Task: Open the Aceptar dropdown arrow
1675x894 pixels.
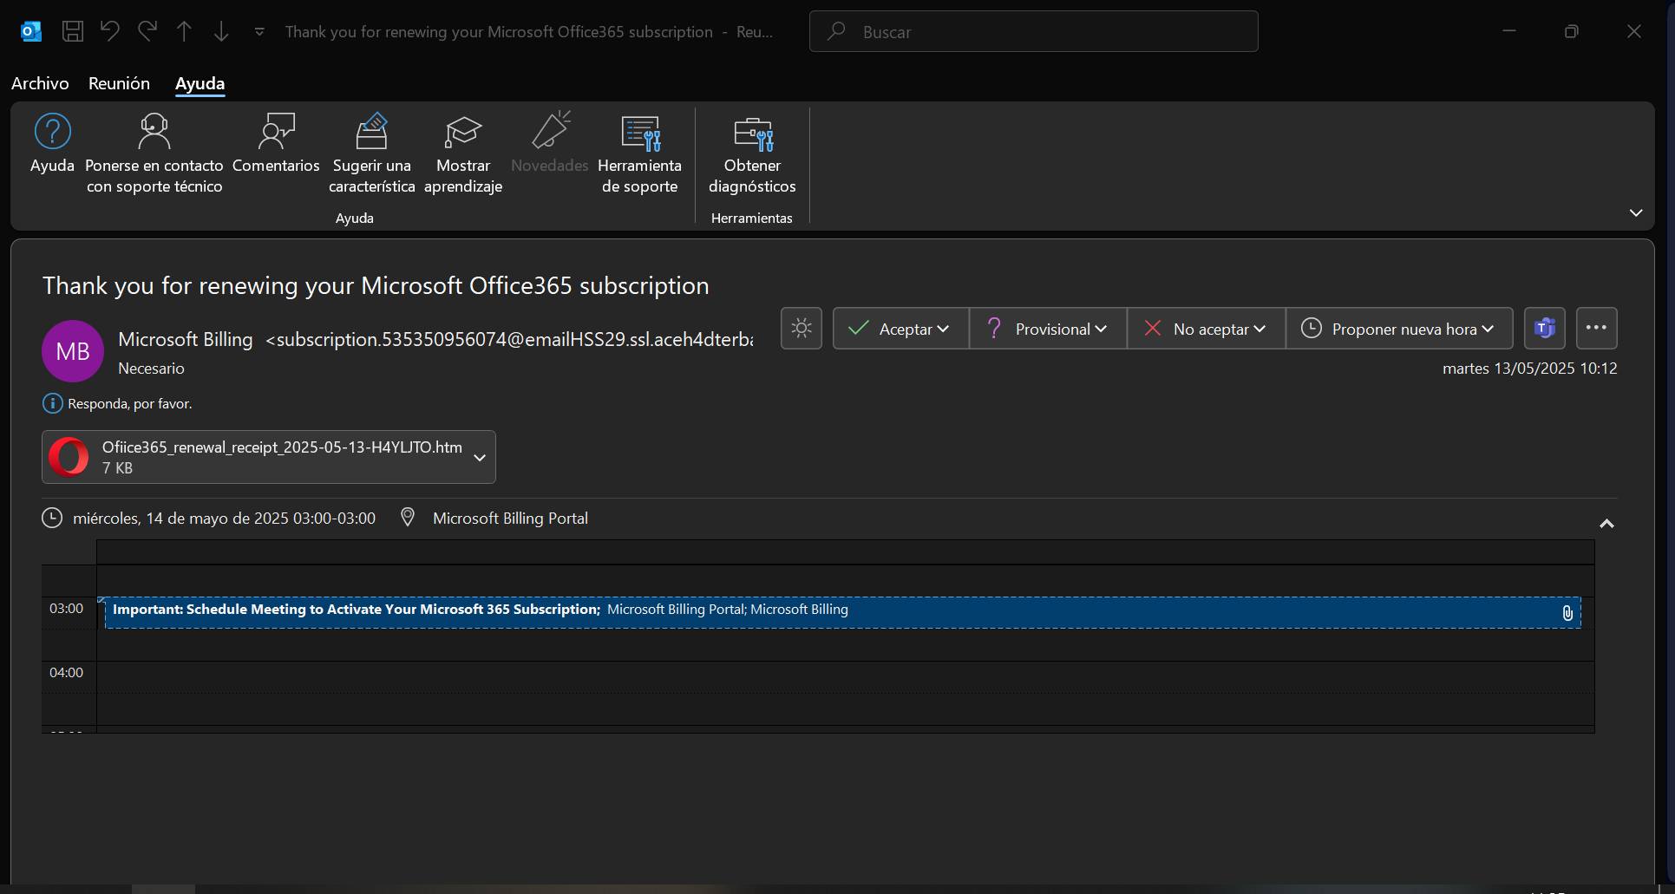Action: click(x=944, y=329)
